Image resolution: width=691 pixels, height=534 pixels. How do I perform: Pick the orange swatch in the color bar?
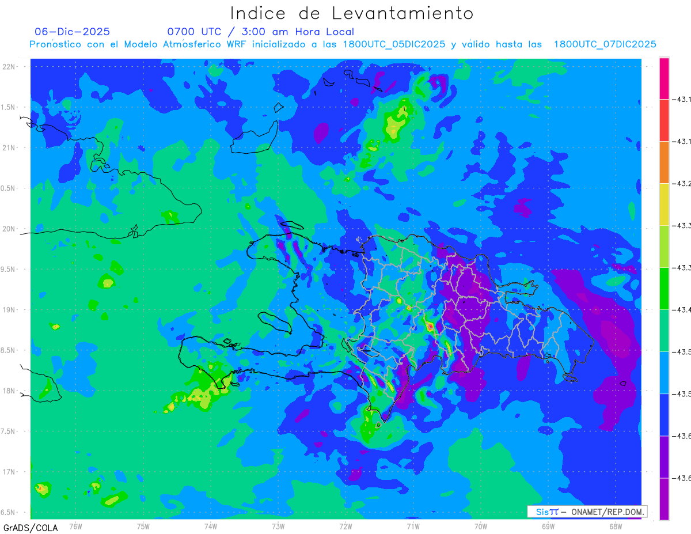pyautogui.click(x=664, y=162)
